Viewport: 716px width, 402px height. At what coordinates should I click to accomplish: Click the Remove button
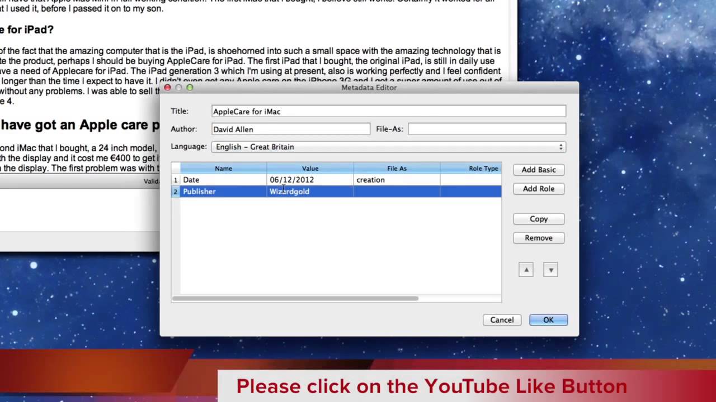539,238
